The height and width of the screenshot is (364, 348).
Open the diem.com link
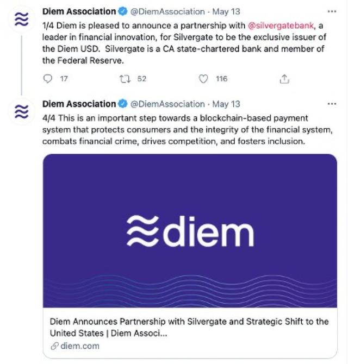tap(80, 346)
